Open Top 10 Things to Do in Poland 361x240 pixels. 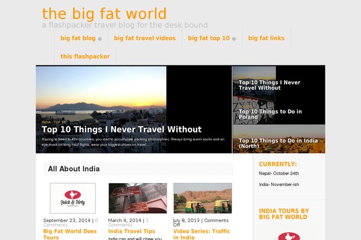(x=270, y=114)
